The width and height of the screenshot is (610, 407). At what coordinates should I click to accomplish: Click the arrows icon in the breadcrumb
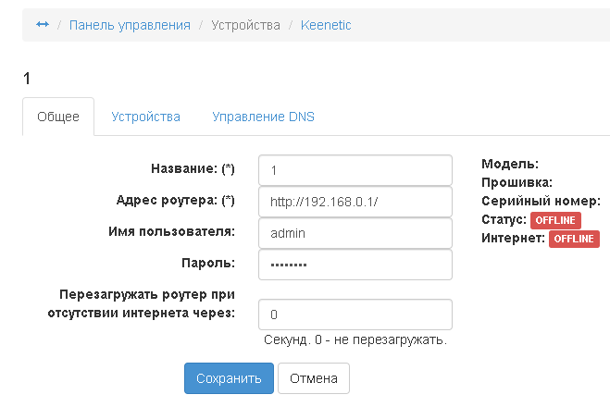[42, 25]
